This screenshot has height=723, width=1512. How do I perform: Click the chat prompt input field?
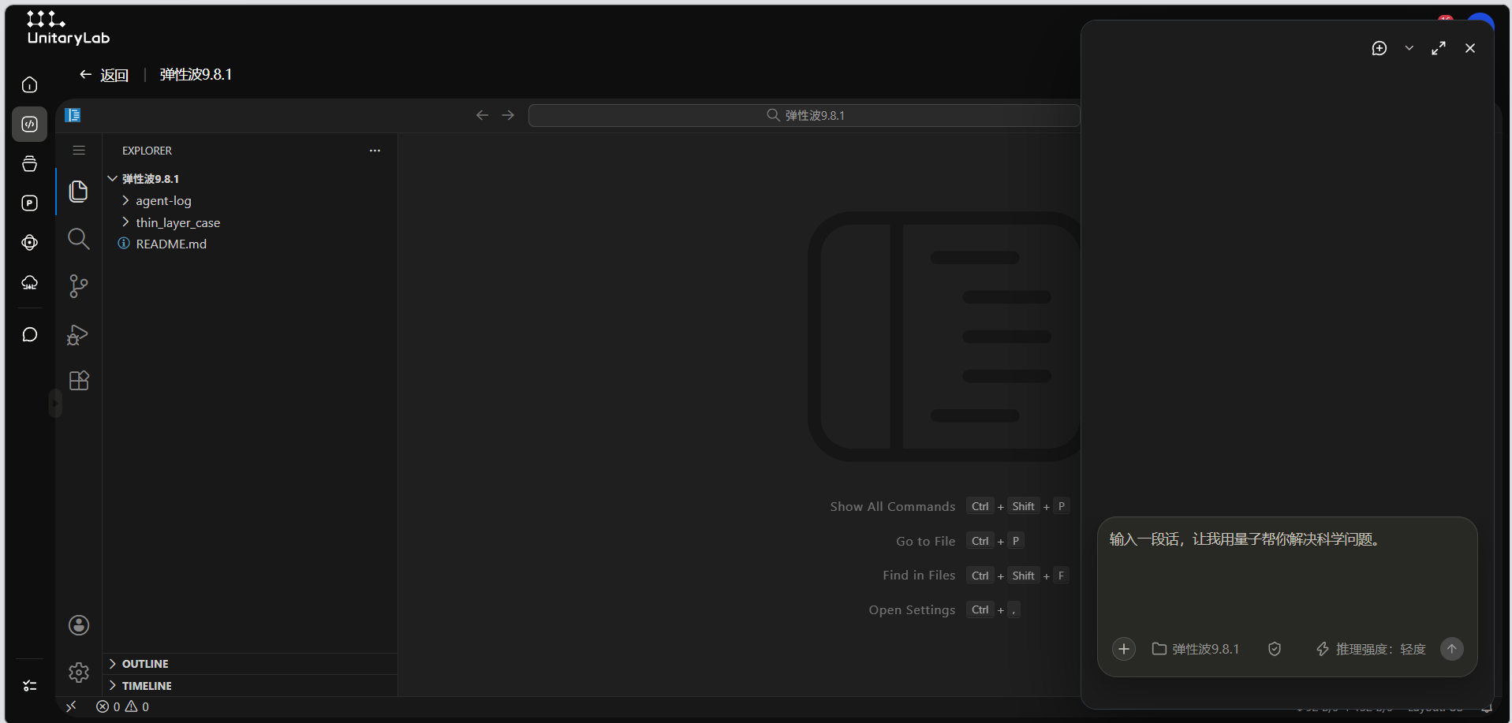point(1286,572)
